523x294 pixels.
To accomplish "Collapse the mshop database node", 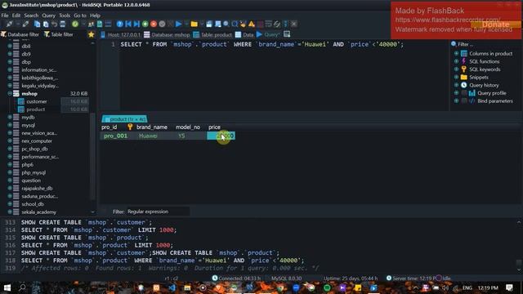I will click(x=10, y=94).
